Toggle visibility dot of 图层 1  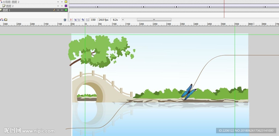[58, 10]
